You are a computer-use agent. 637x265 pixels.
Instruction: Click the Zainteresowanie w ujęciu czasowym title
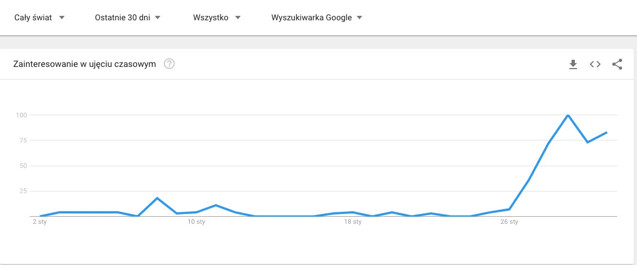(x=85, y=64)
